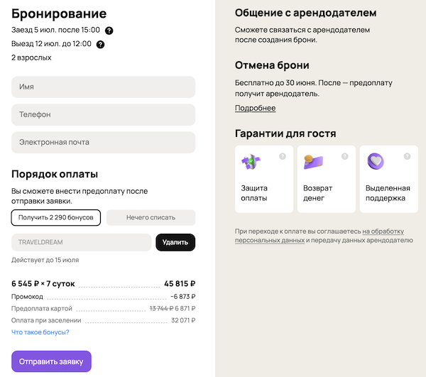Open info tooltip on Выделенная поддержка card
Screen dimensions: 426x377
coord(407,156)
